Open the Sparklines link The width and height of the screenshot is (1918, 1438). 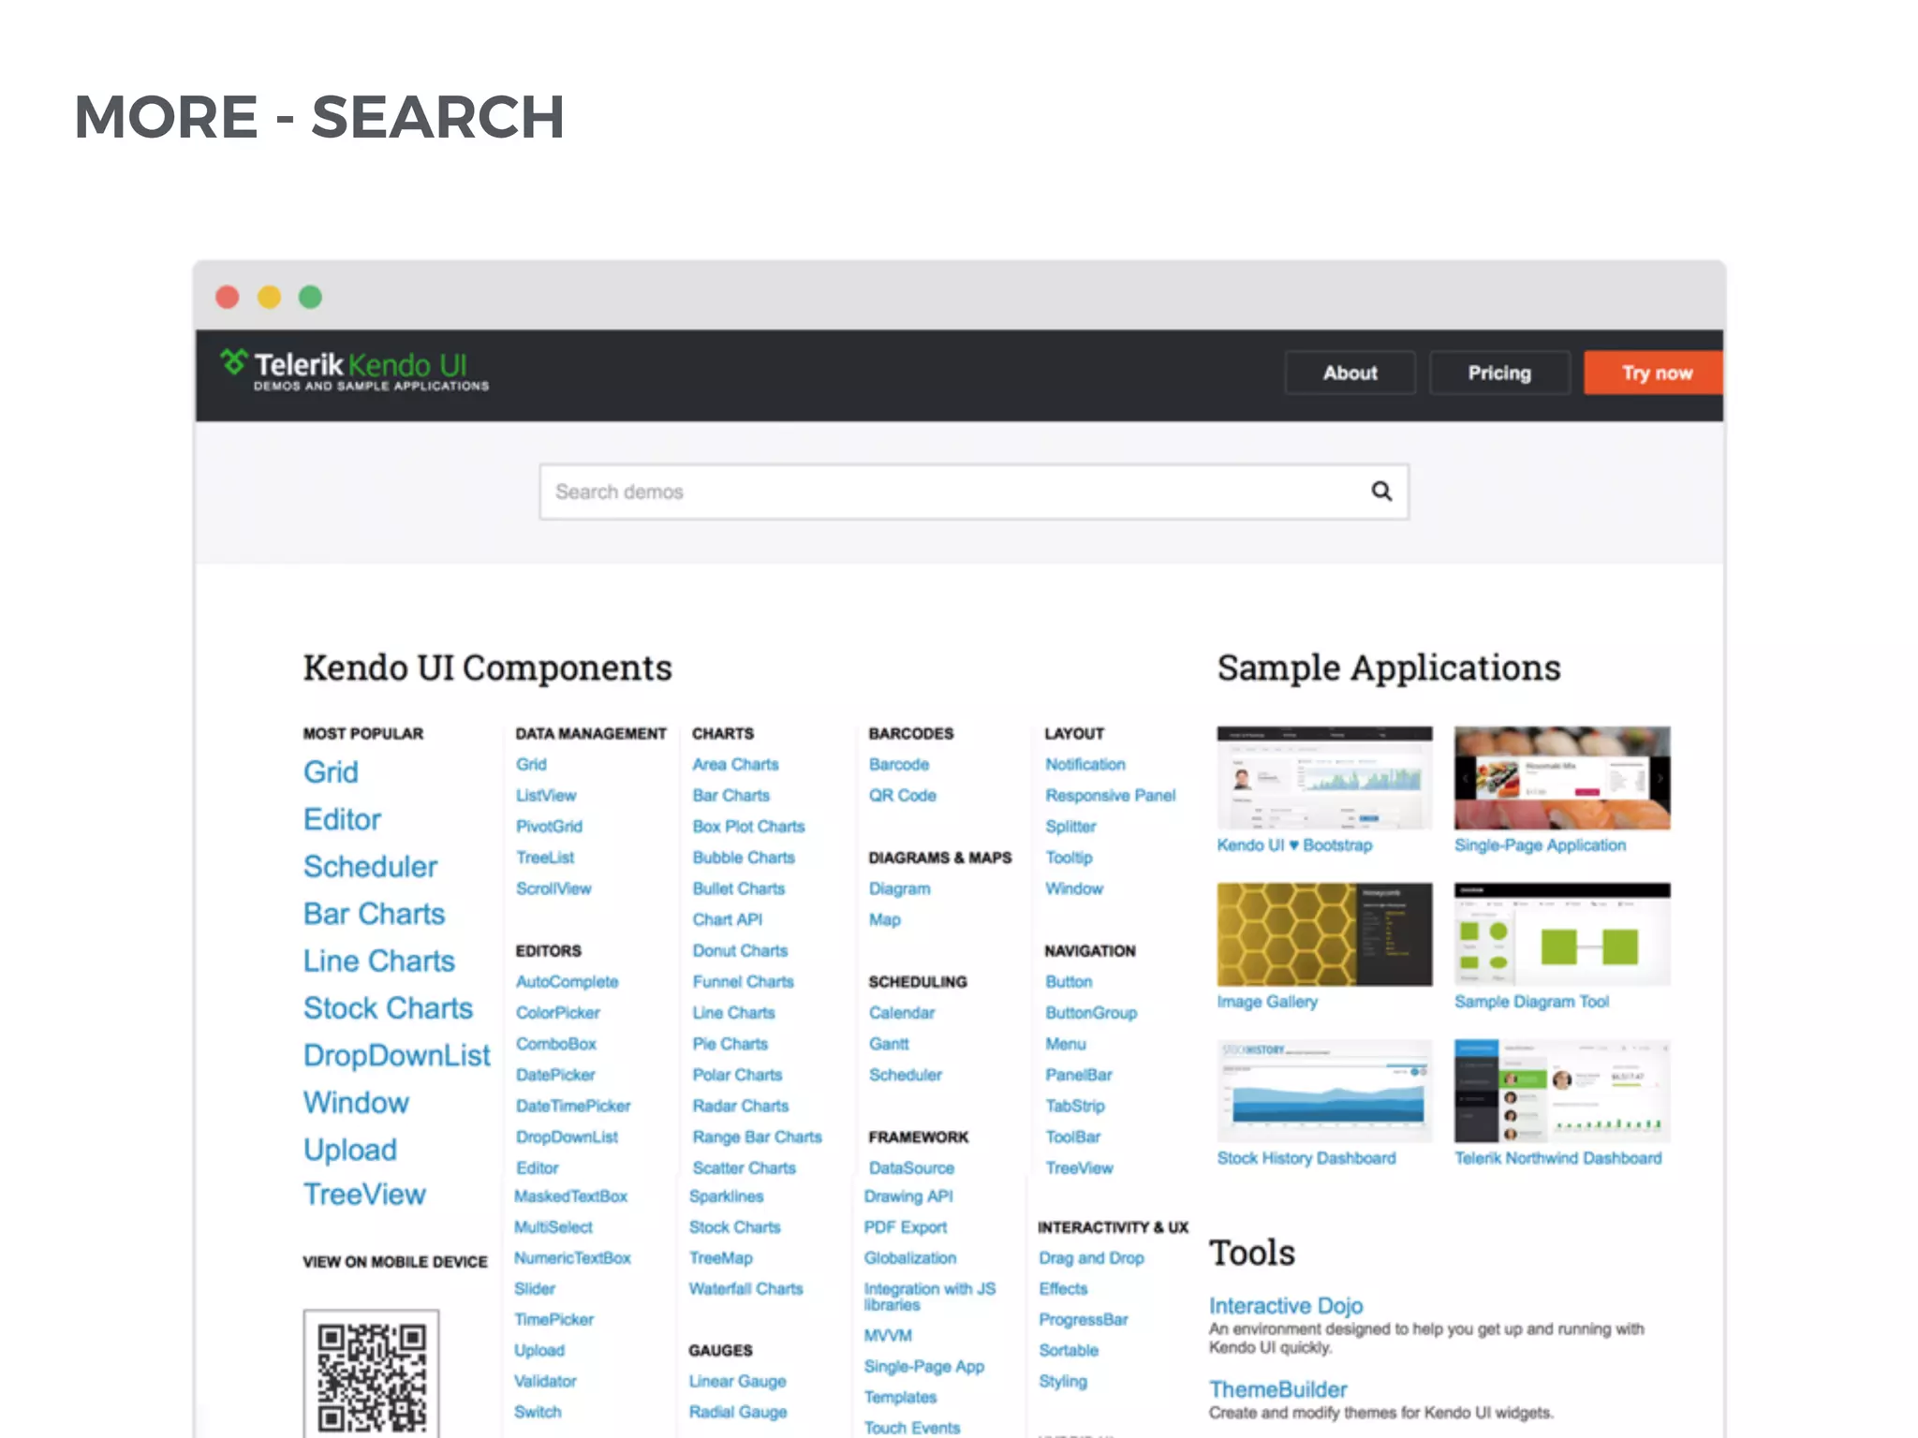pyautogui.click(x=726, y=1196)
